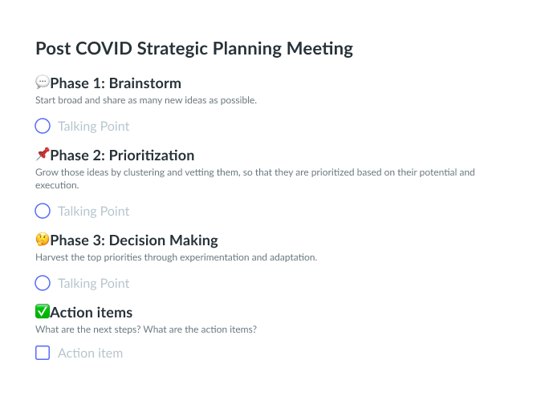Select the Phase 1: Brainstorm heading
This screenshot has height=404, width=549.
[116, 83]
